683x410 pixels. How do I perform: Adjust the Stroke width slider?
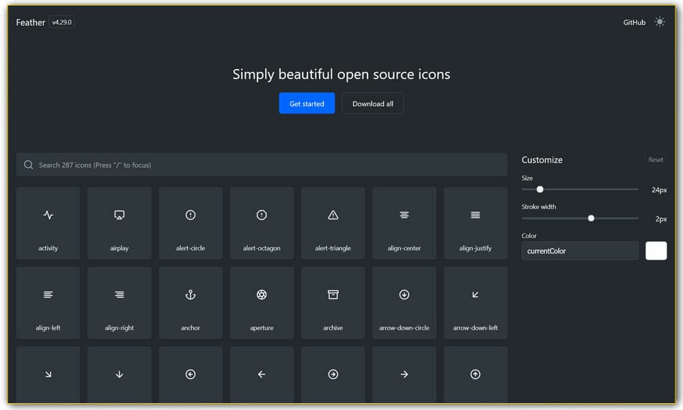[x=591, y=218]
